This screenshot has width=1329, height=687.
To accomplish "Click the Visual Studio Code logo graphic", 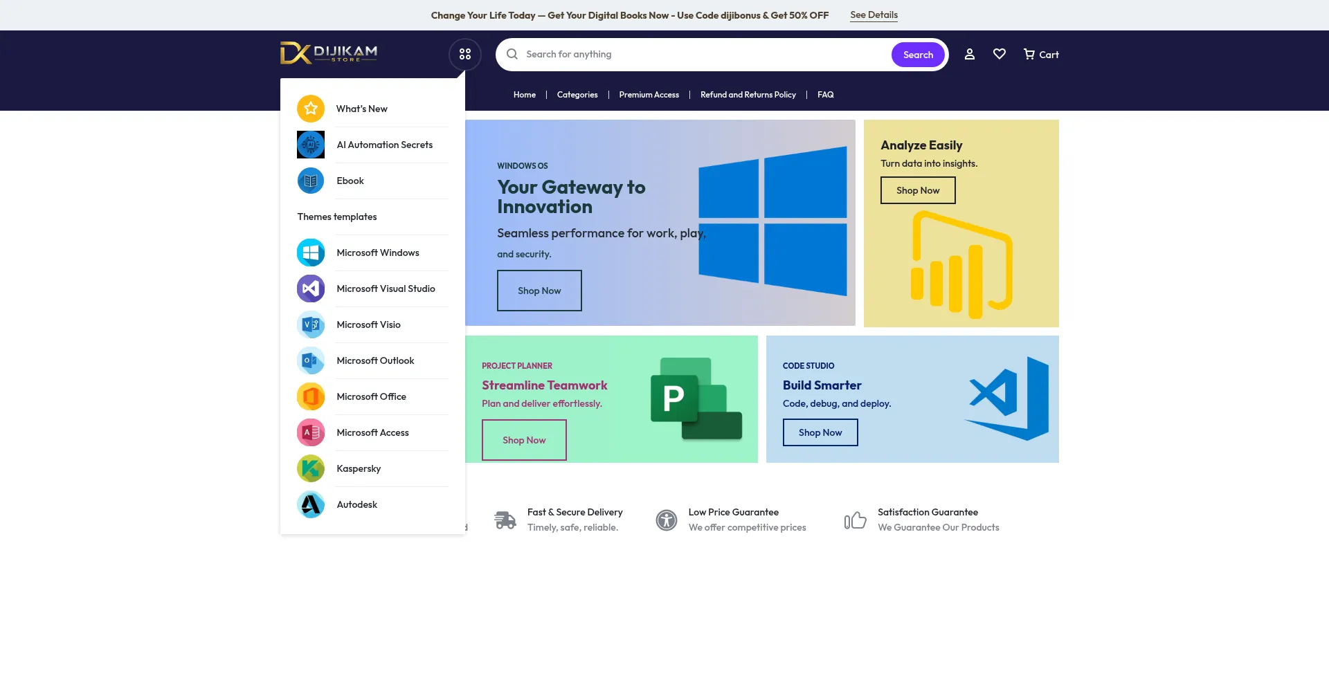I will coord(1008,399).
